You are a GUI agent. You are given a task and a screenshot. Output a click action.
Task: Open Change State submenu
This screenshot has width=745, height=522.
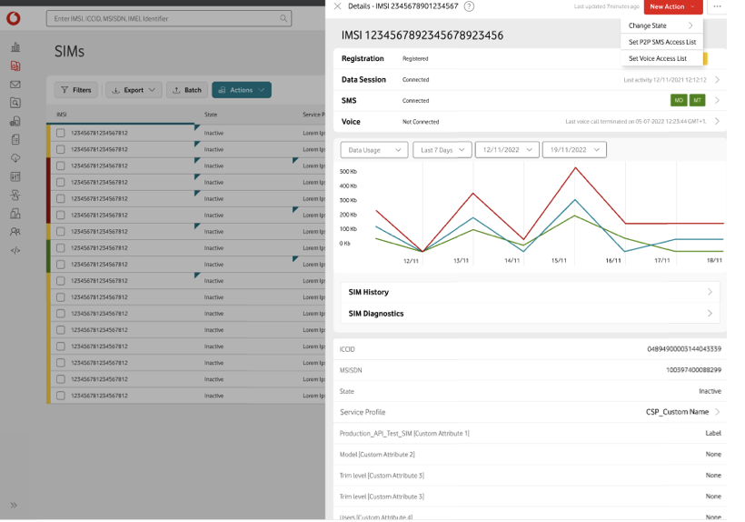661,25
